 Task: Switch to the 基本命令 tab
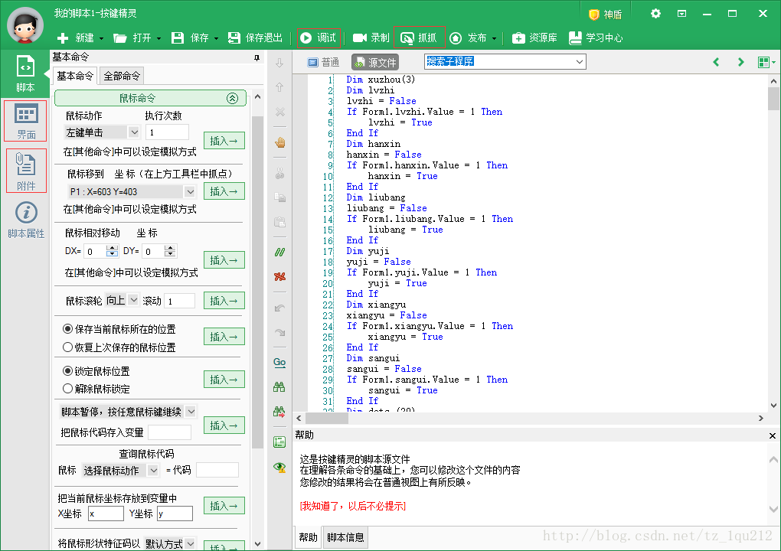[75, 77]
